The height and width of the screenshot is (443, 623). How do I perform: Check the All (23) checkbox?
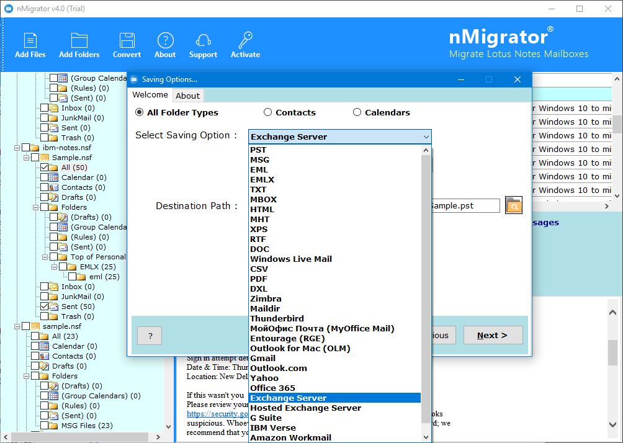click(x=35, y=336)
